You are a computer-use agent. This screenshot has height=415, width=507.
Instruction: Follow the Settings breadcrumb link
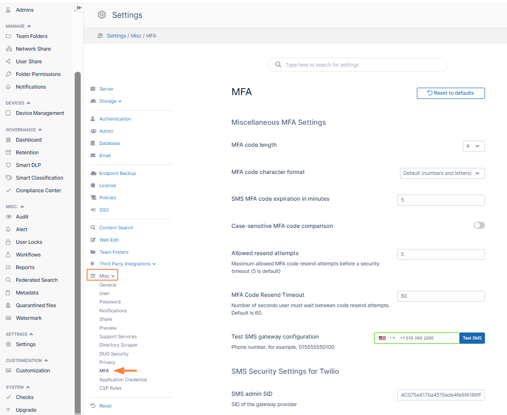tap(116, 36)
